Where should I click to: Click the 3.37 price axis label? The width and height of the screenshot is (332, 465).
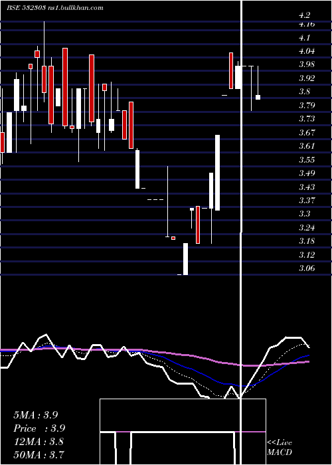307,200
